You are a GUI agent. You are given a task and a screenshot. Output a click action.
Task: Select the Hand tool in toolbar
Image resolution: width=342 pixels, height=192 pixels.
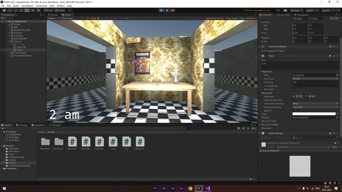pyautogui.click(x=4, y=10)
